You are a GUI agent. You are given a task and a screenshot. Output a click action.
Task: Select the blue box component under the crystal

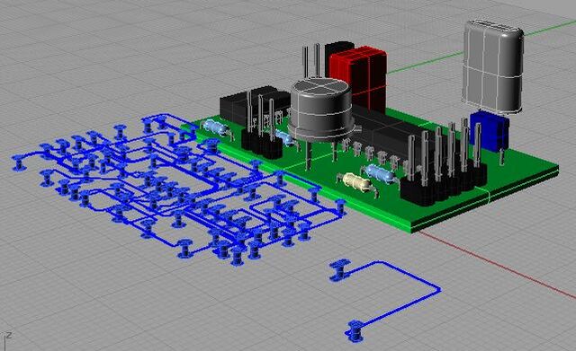490,132
